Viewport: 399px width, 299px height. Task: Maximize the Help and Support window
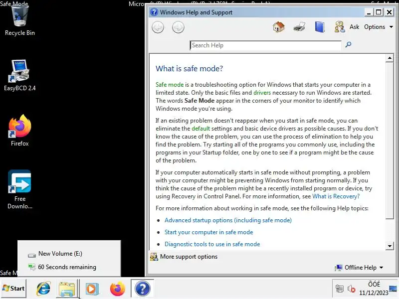tap(379, 12)
